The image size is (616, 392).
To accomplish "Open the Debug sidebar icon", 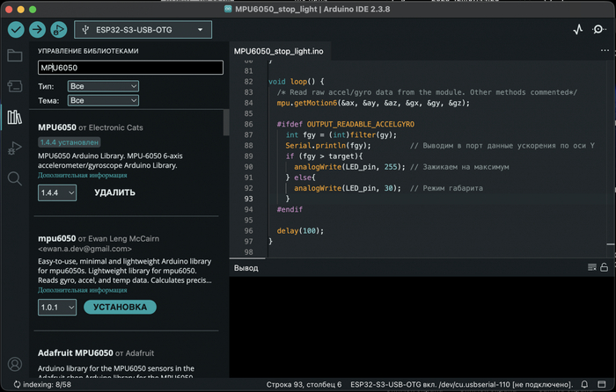I will tap(15, 148).
